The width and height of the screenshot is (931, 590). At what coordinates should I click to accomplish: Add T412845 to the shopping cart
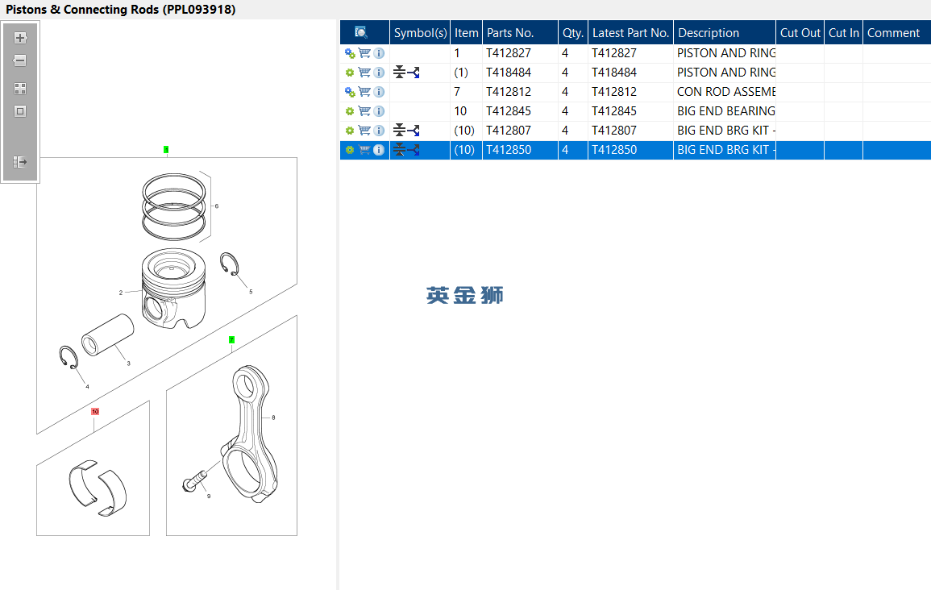[364, 111]
